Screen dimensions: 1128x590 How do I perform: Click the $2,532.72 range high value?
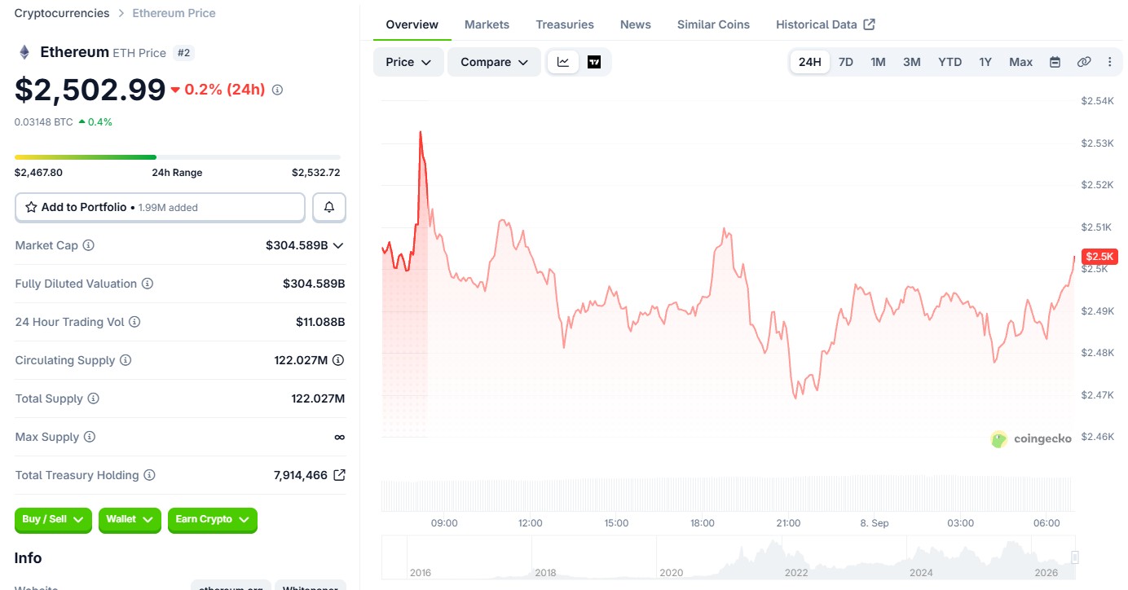(x=316, y=173)
